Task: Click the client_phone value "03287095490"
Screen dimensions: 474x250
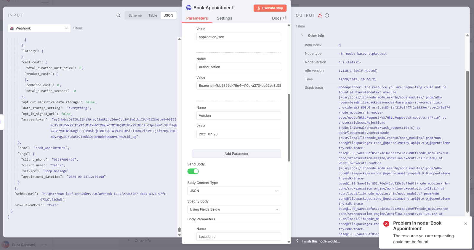Action: (64, 160)
